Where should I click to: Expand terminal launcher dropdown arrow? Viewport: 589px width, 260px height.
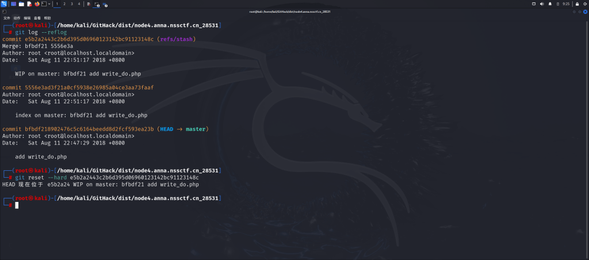49,4
